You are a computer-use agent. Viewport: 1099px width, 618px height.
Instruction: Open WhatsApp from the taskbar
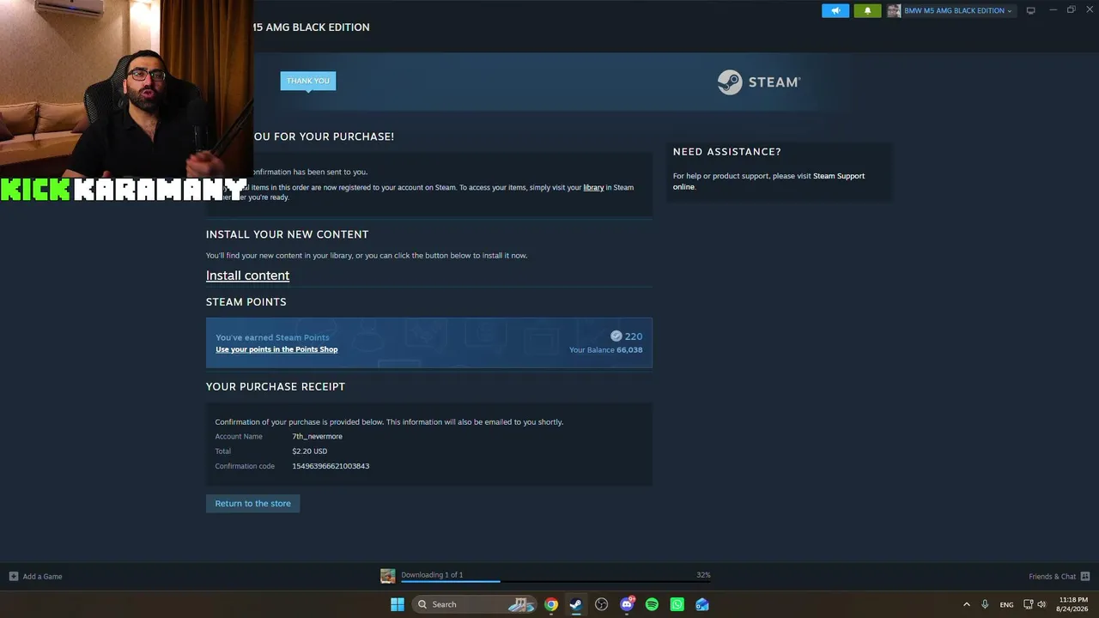[677, 604]
